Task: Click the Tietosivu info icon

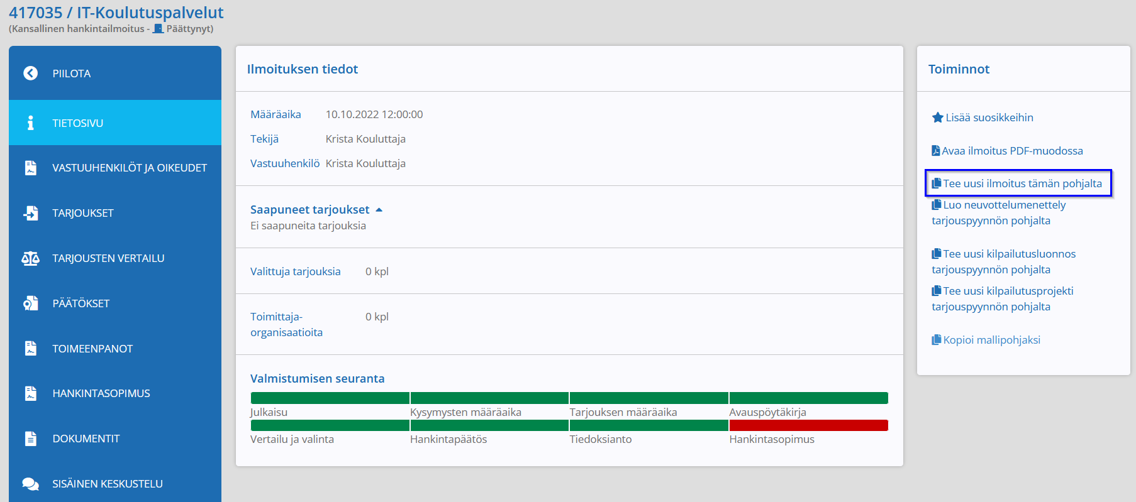Action: coord(30,123)
